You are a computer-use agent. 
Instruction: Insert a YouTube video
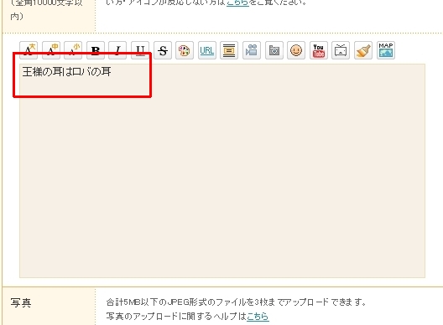pyautogui.click(x=319, y=50)
